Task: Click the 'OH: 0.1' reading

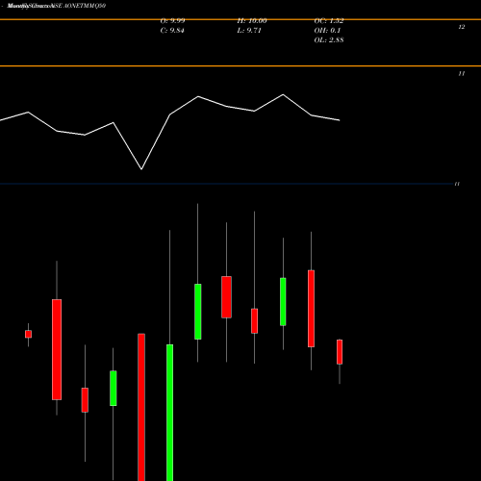Action: [327, 31]
